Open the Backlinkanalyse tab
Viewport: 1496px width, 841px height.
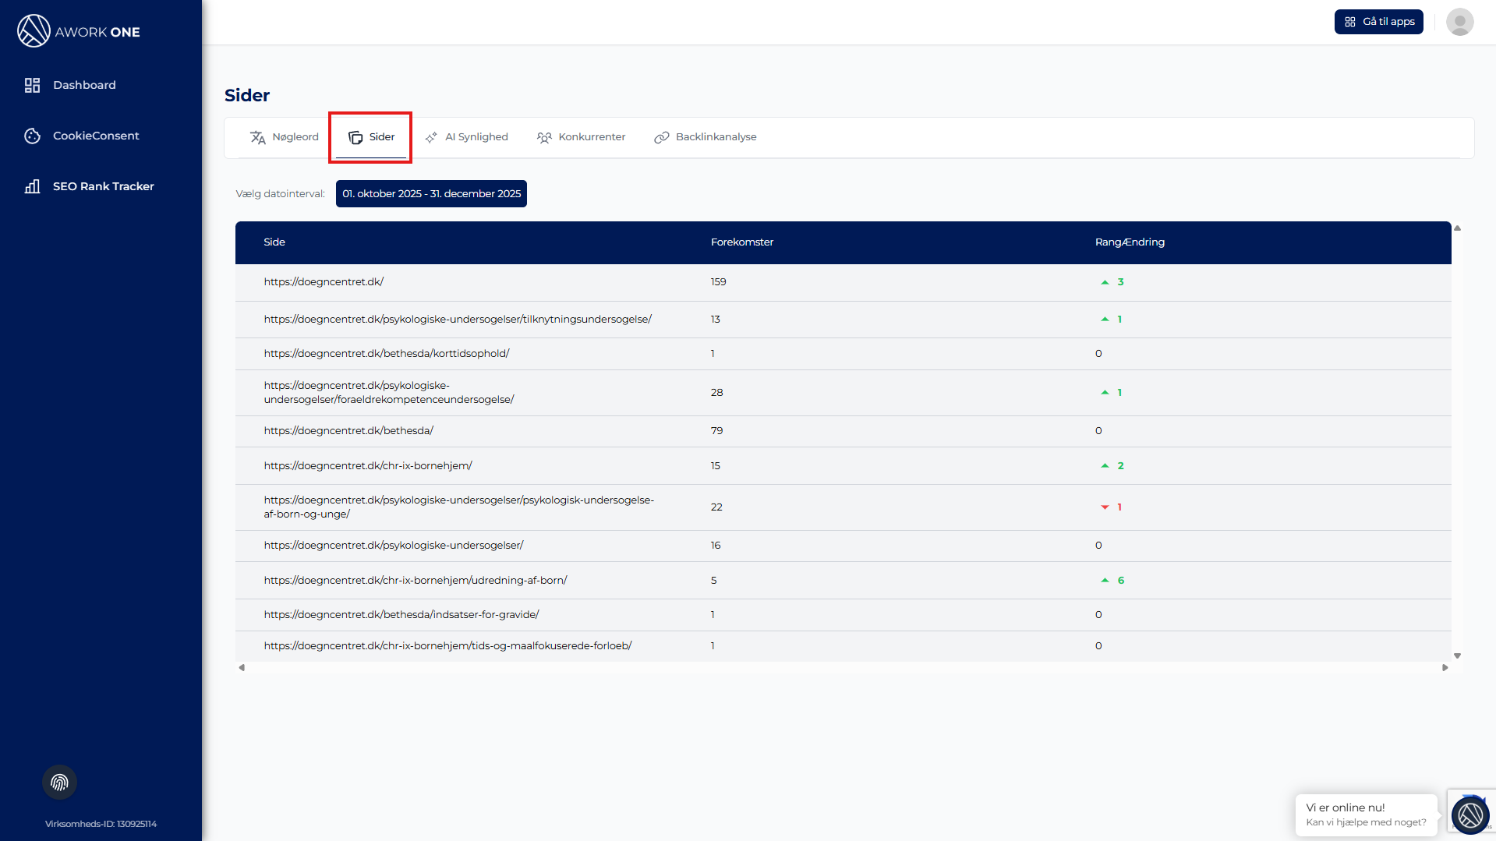pyautogui.click(x=706, y=137)
